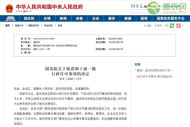
Task: Open the 国情 menu
Action: coord(144,18)
